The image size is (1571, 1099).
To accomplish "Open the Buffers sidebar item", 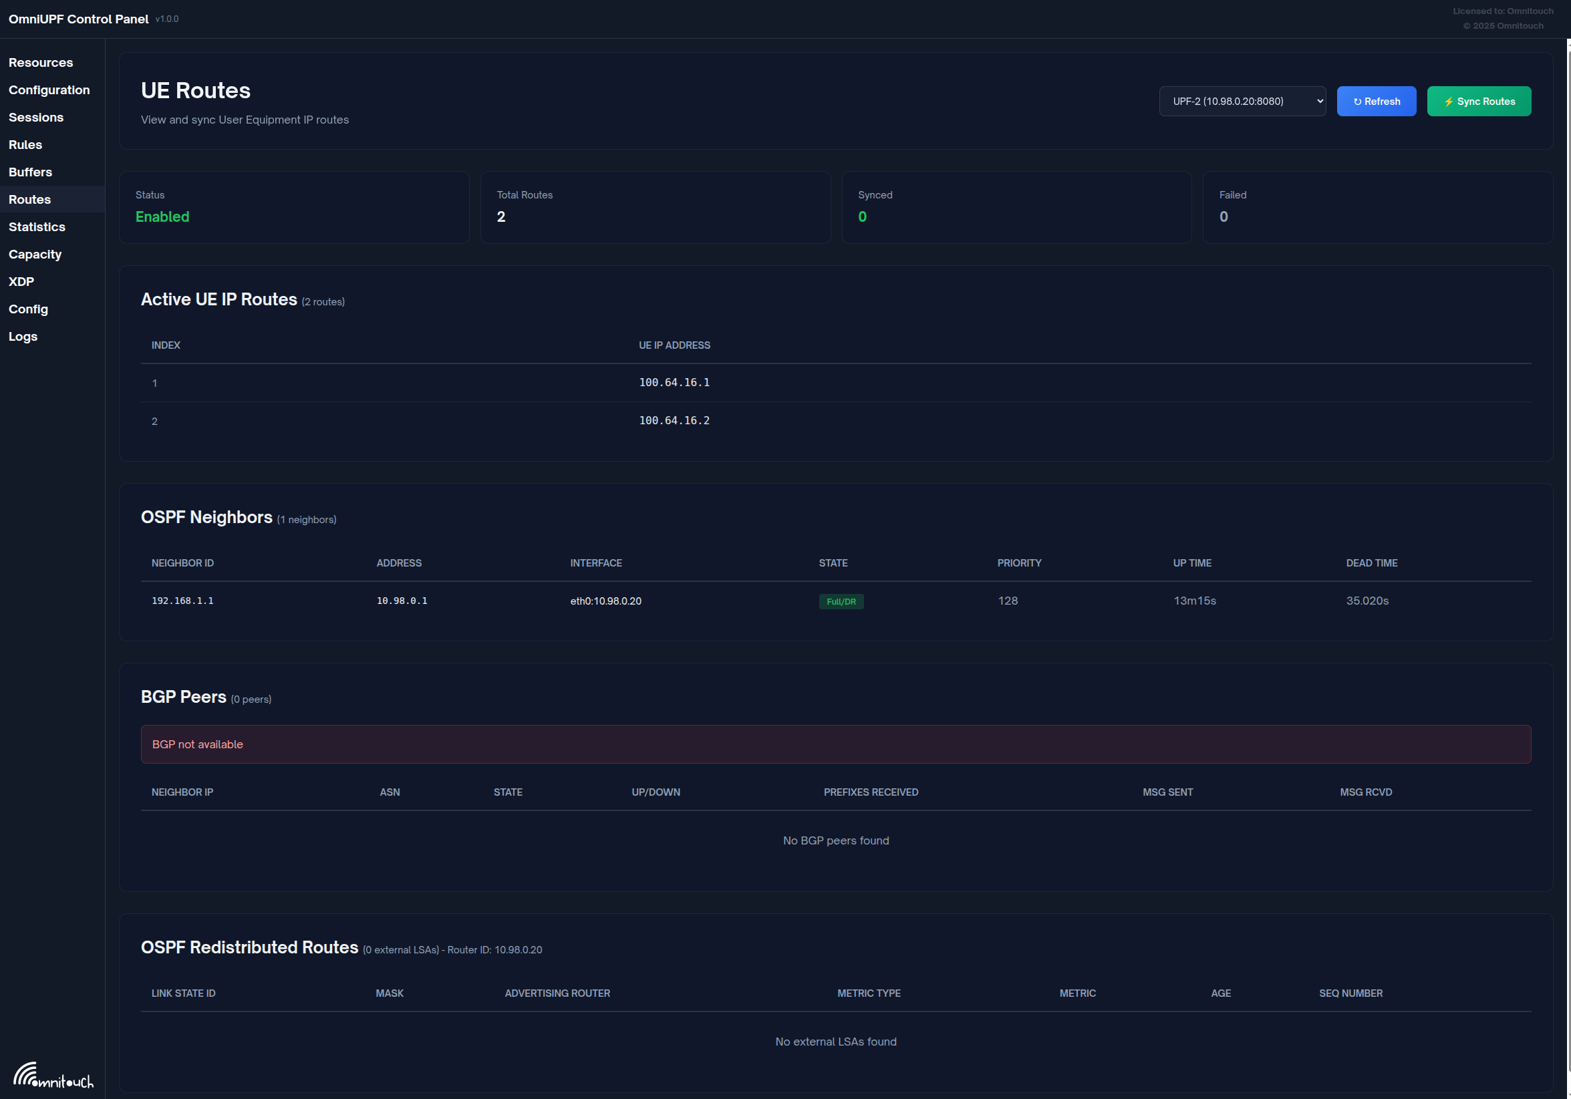I will 30,172.
